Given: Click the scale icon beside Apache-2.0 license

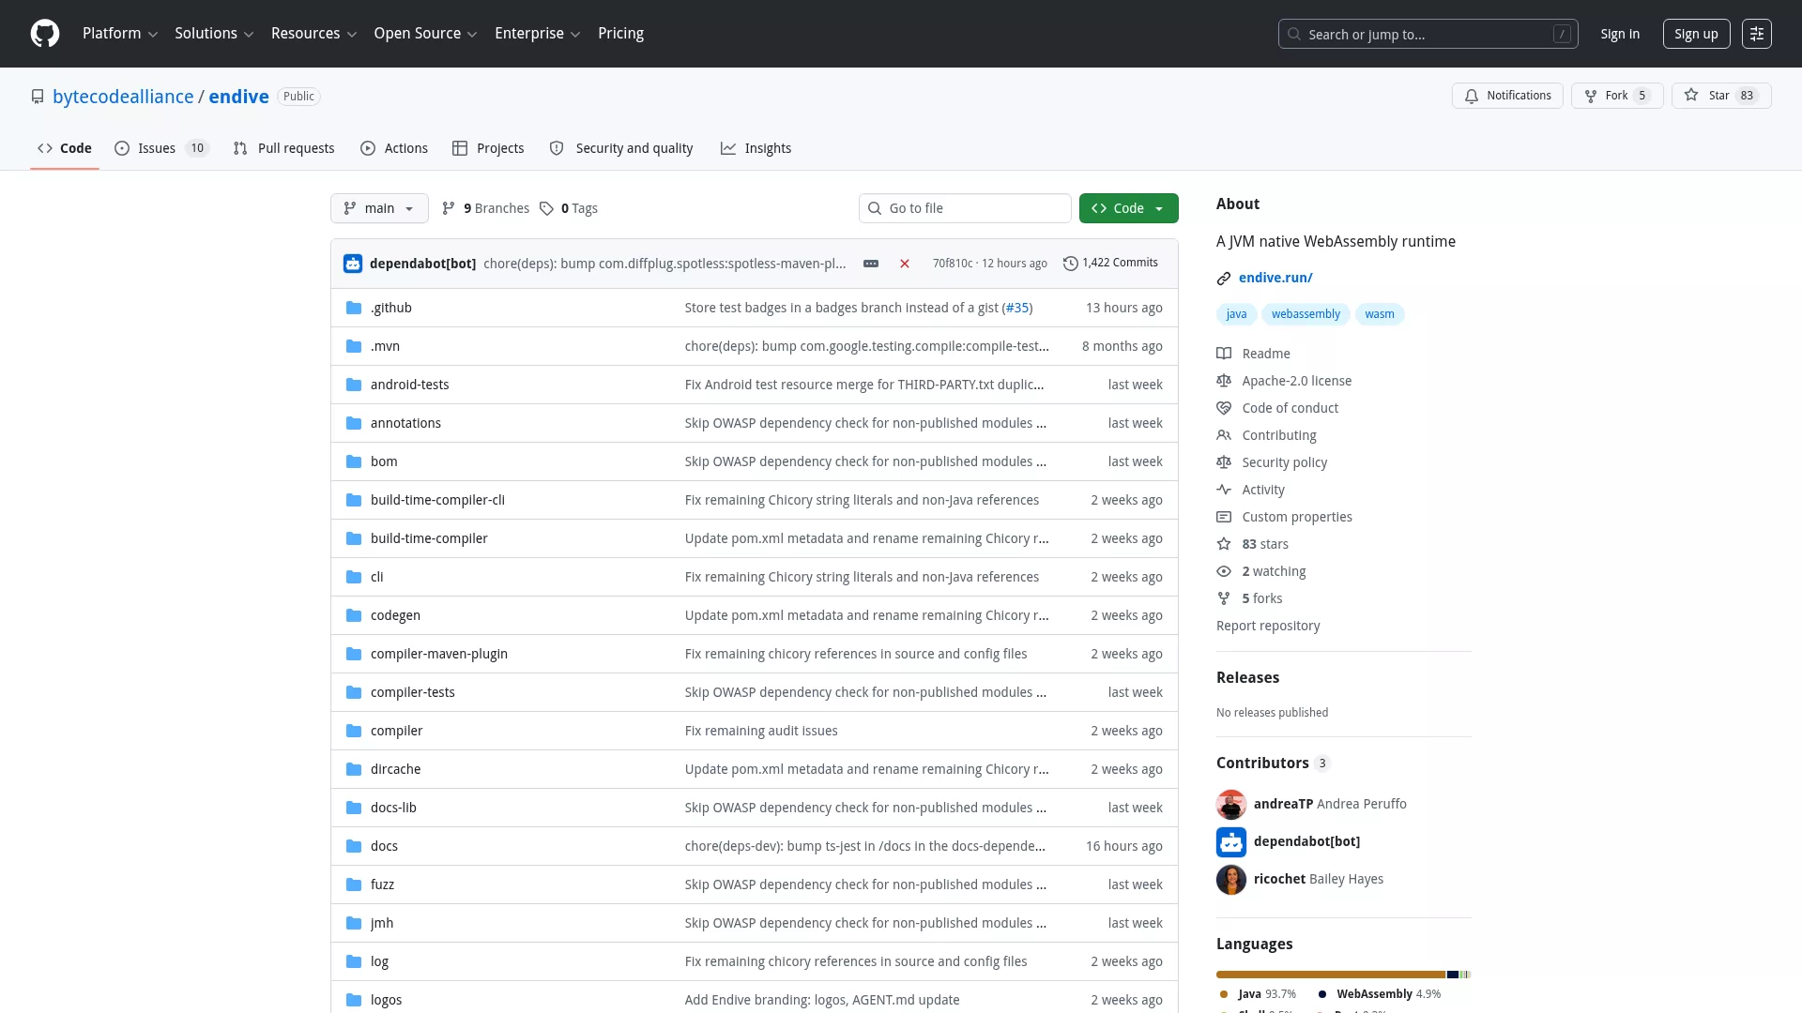Looking at the screenshot, I should (1224, 381).
